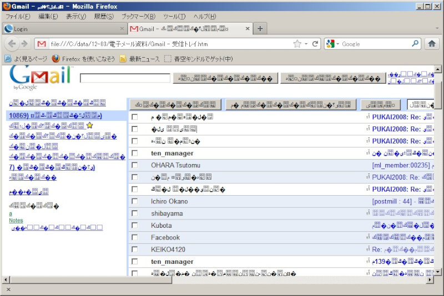Close the Gmail tab
The width and height of the screenshot is (444, 296).
coord(247,29)
